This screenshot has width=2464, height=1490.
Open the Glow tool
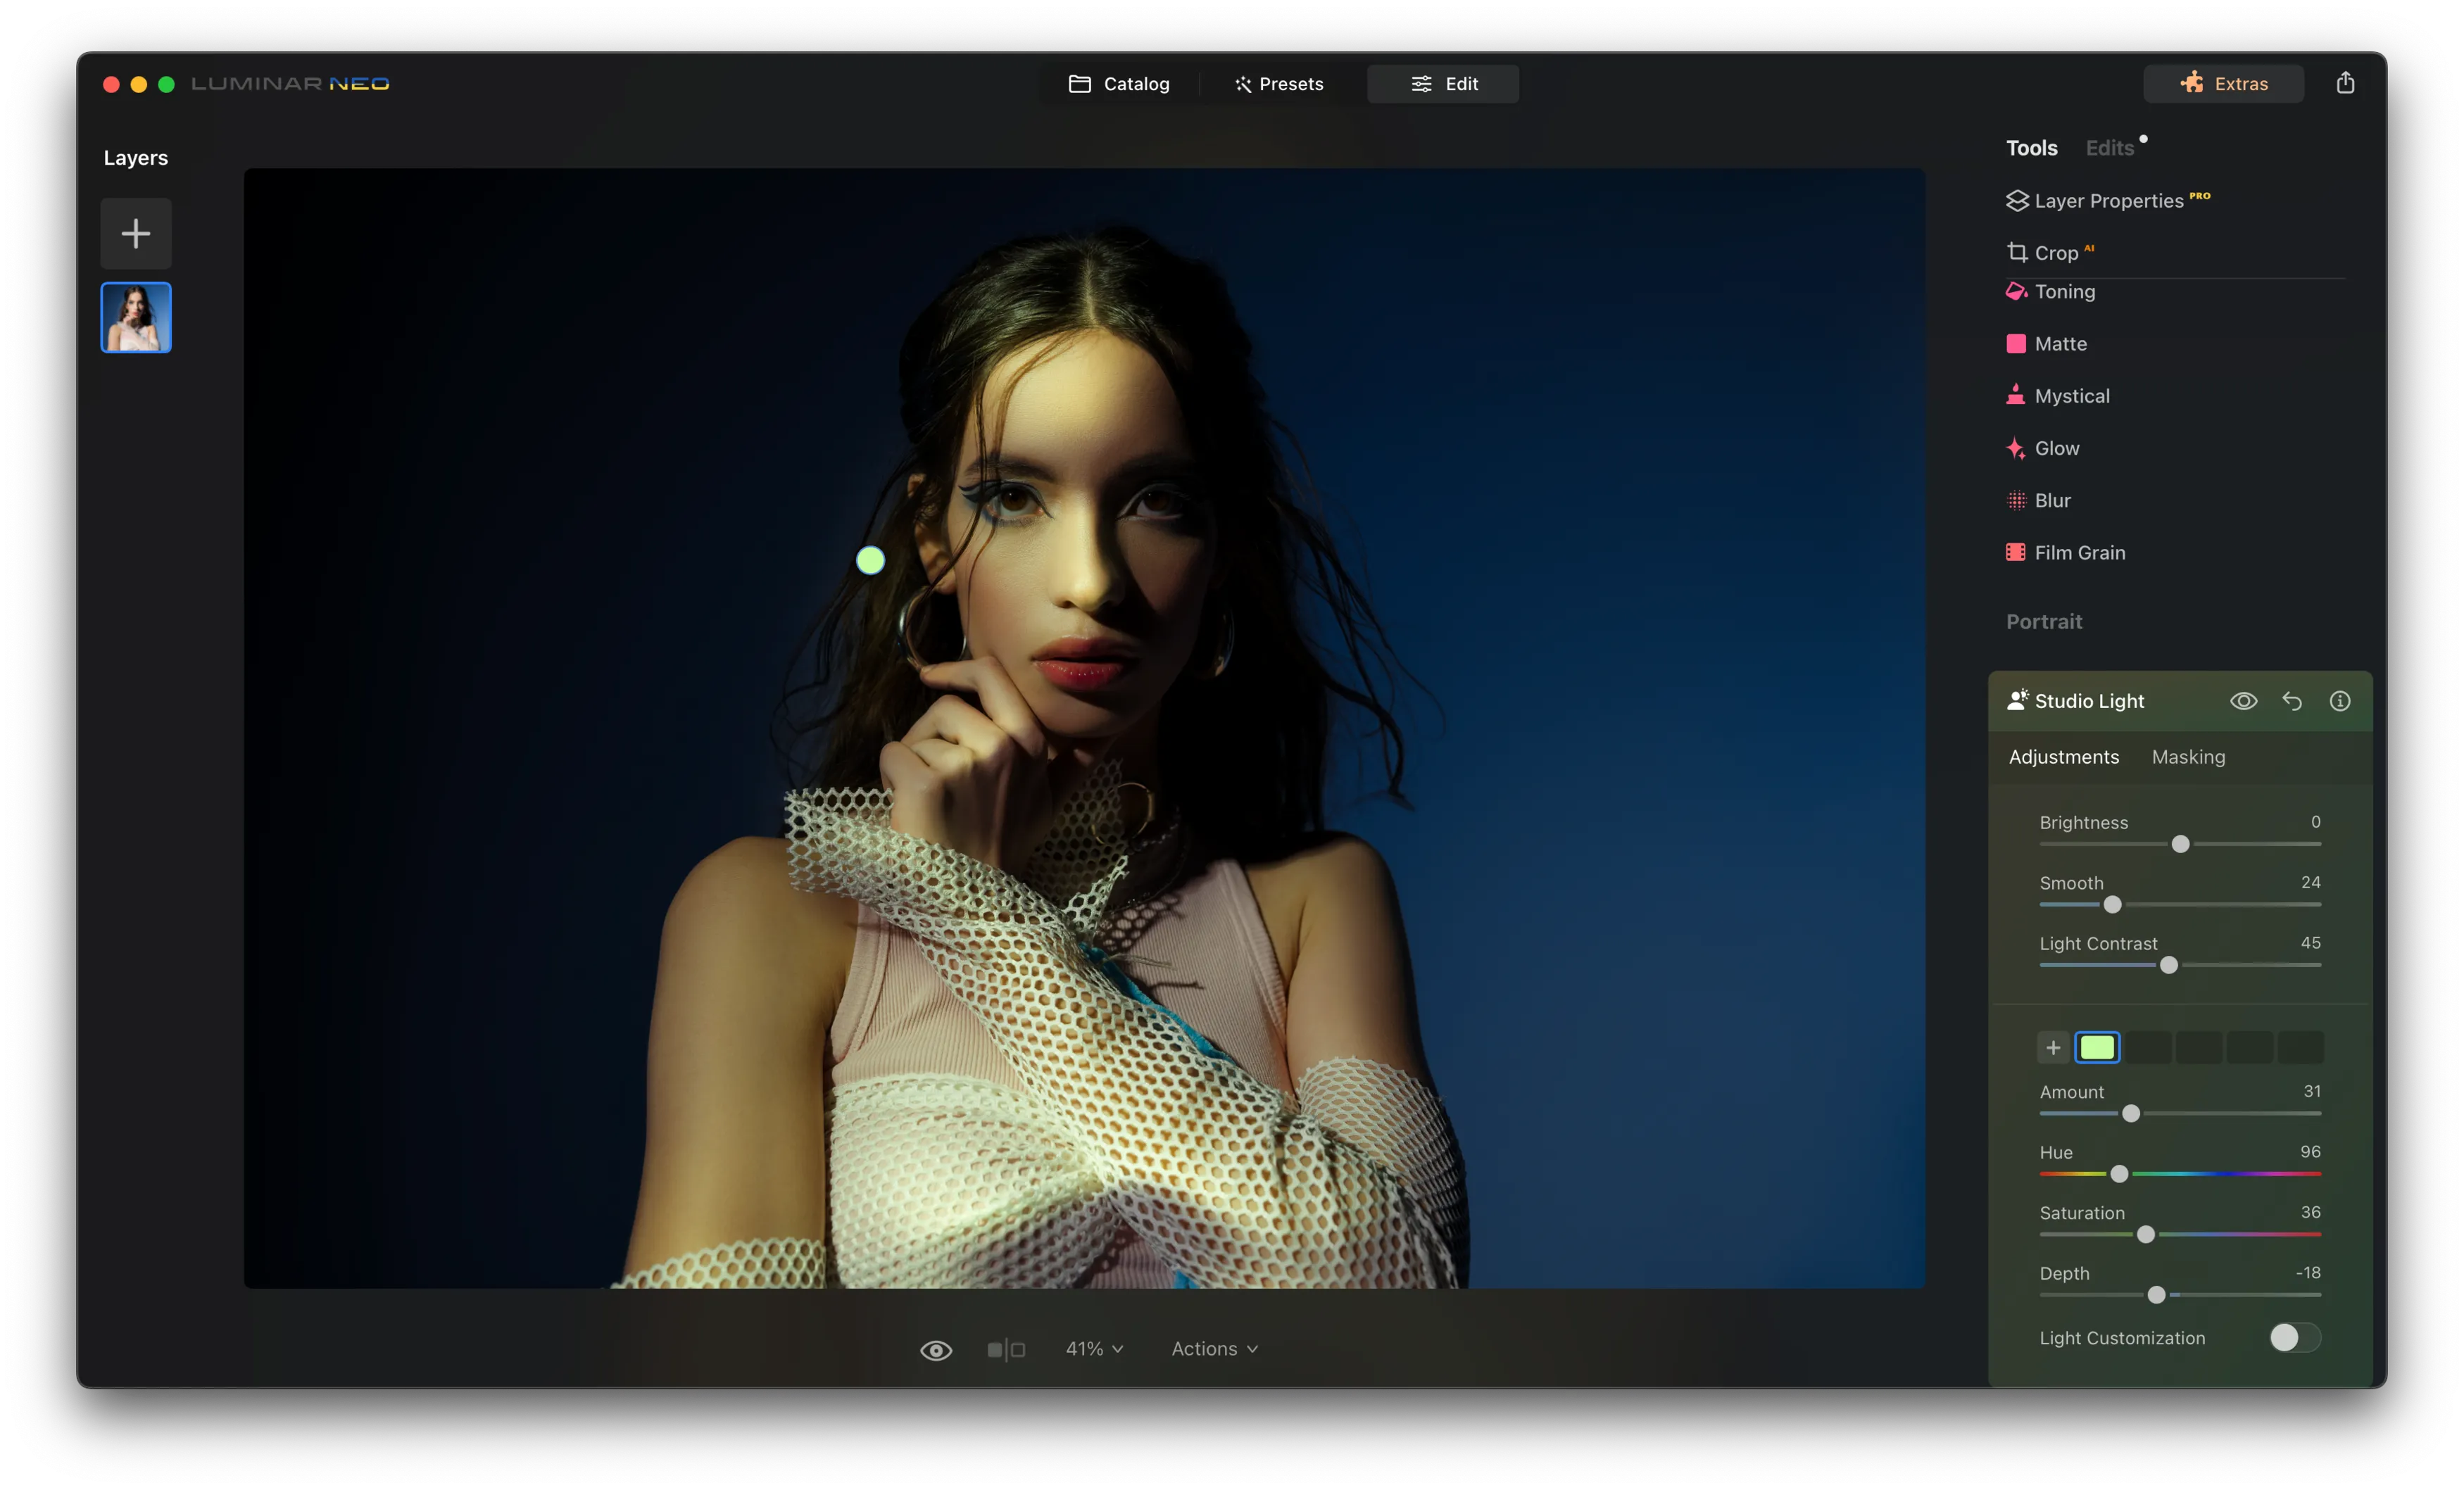point(2056,448)
